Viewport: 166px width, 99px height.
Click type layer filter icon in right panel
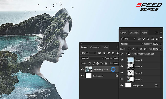pyautogui.click(x=148, y=39)
